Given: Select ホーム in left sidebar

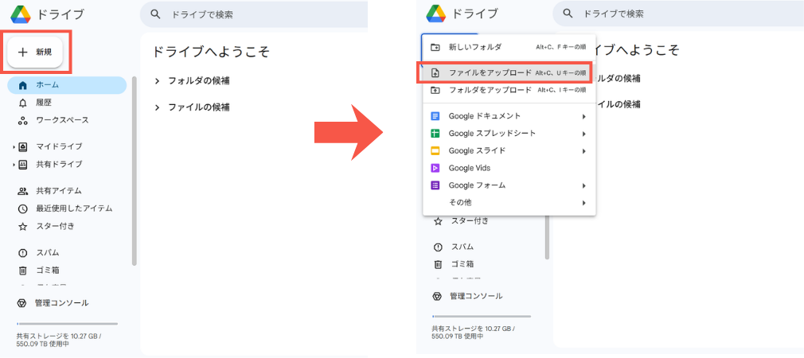Looking at the screenshot, I should [x=67, y=85].
